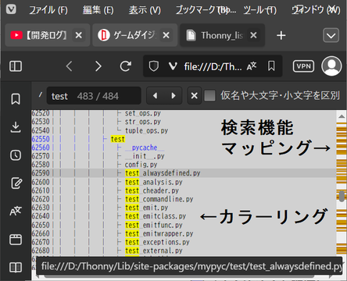Toggle the VPN button

pyautogui.click(x=303, y=66)
